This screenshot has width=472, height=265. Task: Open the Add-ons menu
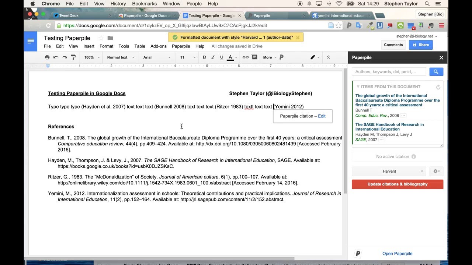[x=159, y=46]
